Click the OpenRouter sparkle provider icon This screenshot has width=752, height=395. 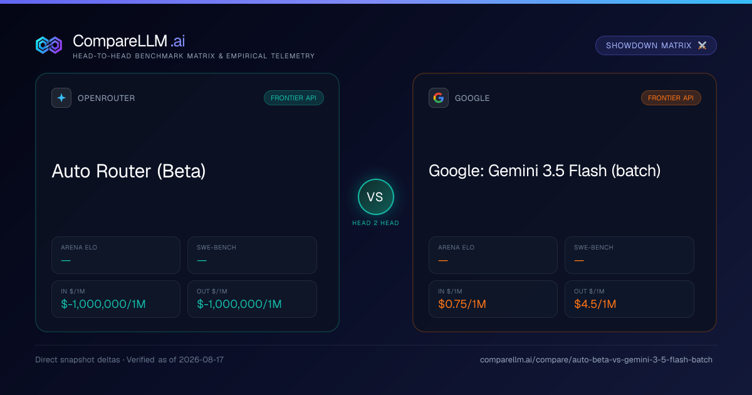tap(61, 98)
